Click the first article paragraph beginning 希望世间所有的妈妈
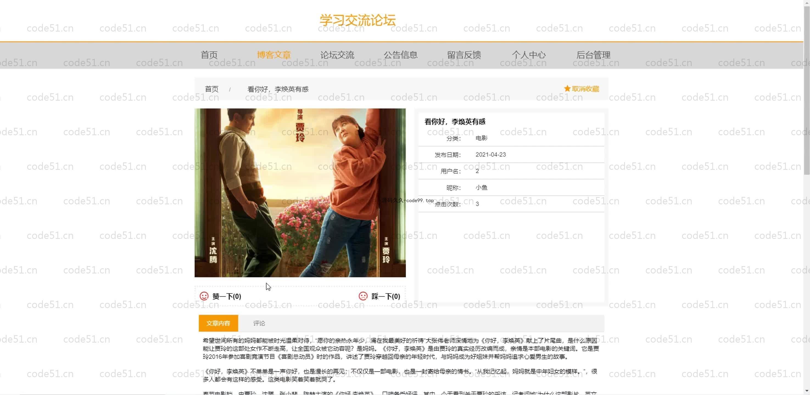 401,348
